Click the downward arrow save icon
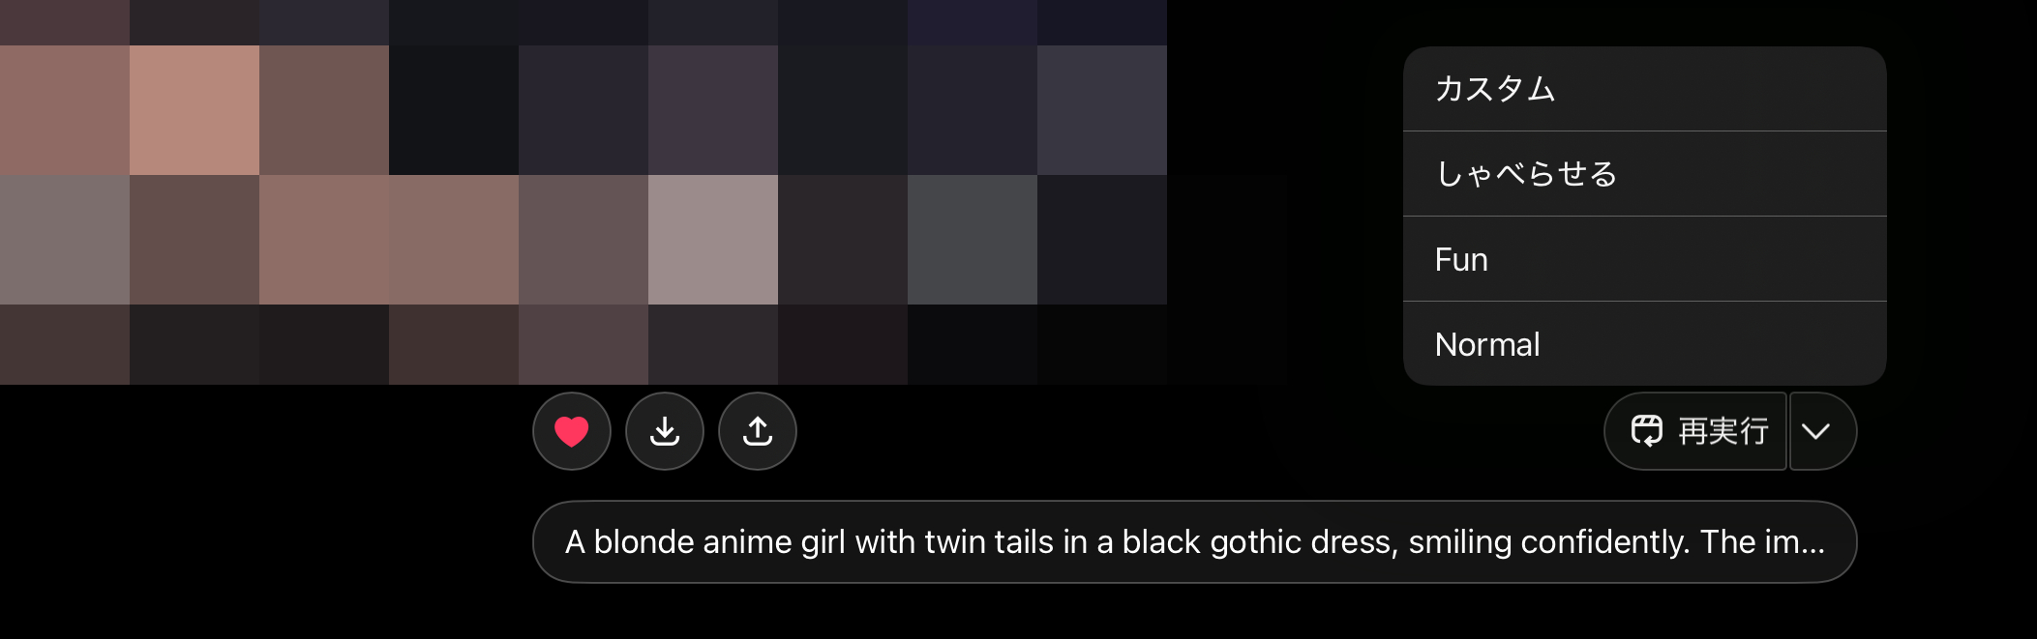 (x=665, y=431)
